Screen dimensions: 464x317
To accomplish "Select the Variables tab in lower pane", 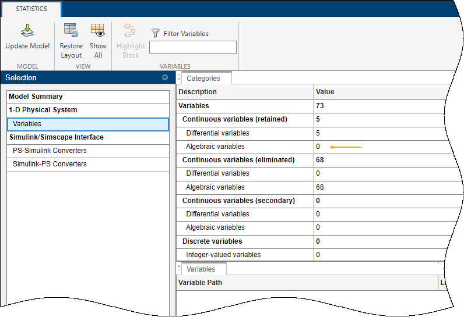I will pyautogui.click(x=201, y=269).
